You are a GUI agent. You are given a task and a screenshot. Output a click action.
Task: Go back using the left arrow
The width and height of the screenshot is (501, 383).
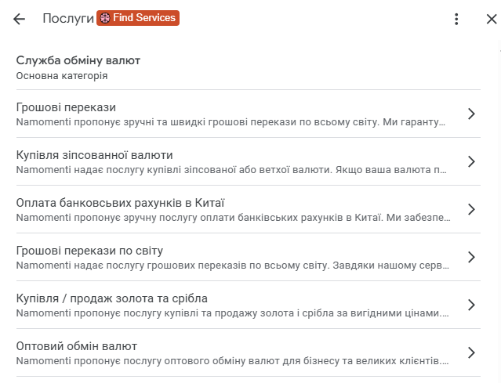[x=20, y=19]
